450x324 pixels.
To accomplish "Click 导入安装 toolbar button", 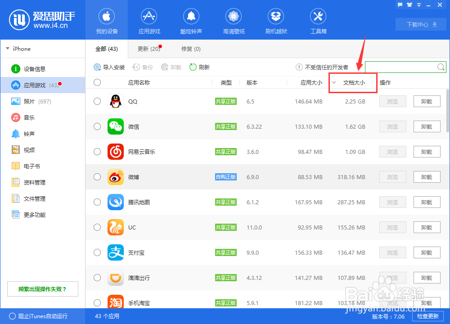I will [x=109, y=67].
